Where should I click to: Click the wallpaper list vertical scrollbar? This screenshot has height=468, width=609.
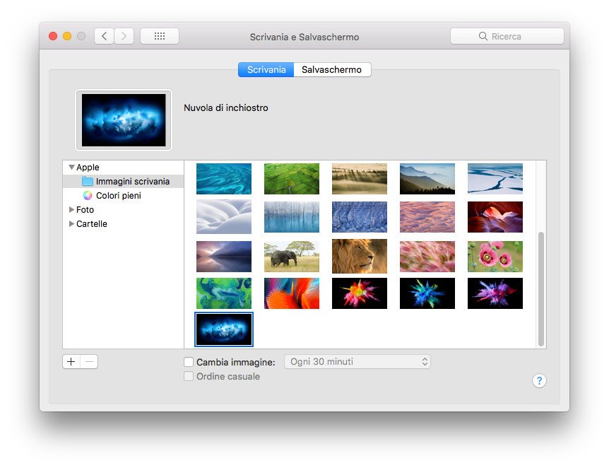click(541, 288)
